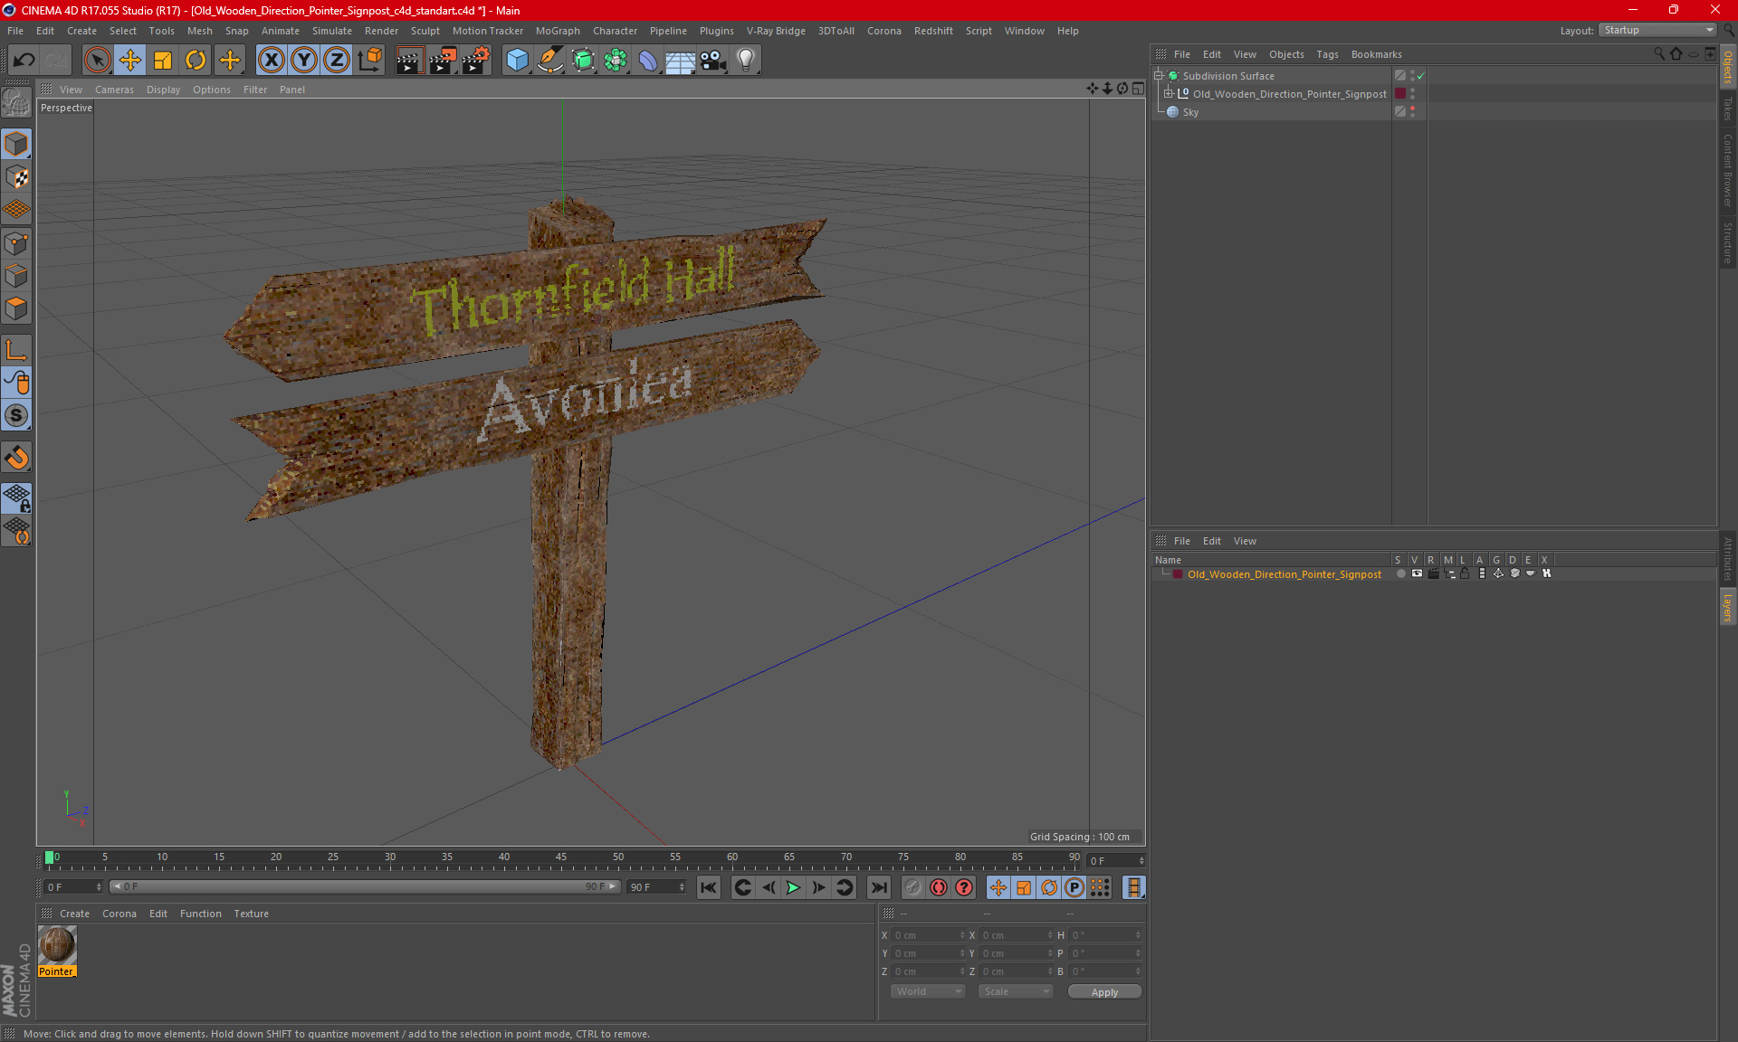Toggle Subdivision Surface enabled checkmark
Image resolution: width=1738 pixels, height=1042 pixels.
[1420, 76]
